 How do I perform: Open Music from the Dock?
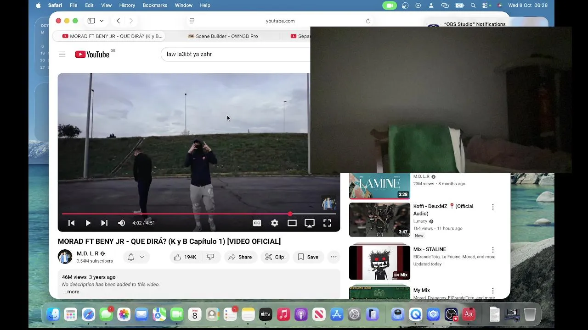coord(283,314)
